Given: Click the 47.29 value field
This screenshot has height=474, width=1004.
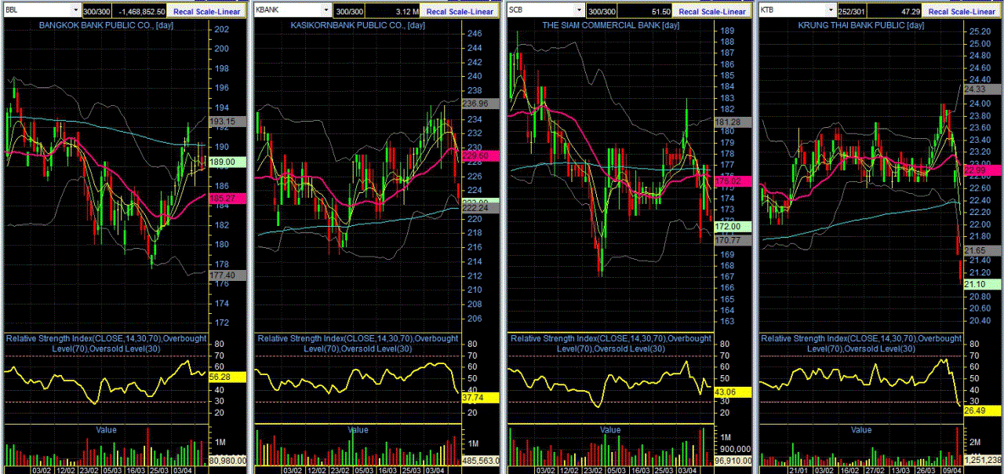Looking at the screenshot, I should pyautogui.click(x=895, y=12).
